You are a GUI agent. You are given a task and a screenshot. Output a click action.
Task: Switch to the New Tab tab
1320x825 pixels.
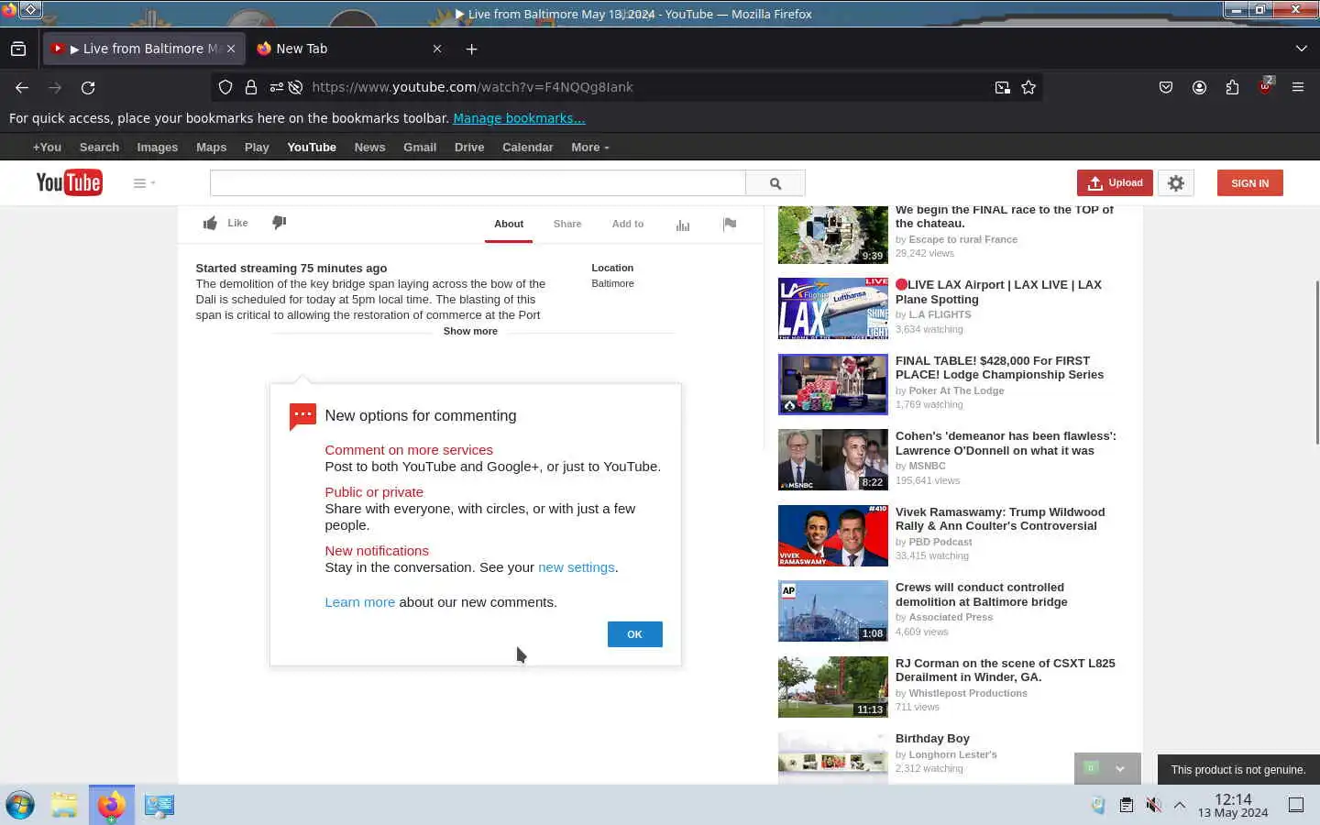[350, 49]
